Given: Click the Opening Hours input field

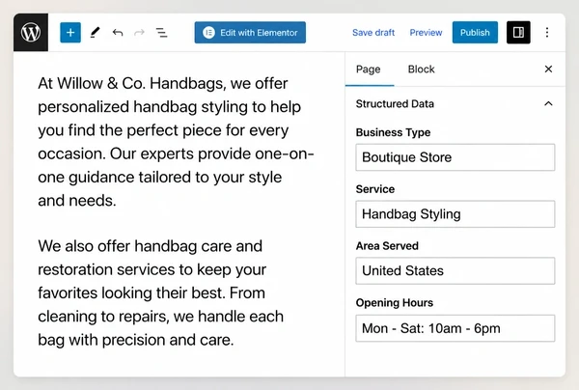Looking at the screenshot, I should coord(455,328).
